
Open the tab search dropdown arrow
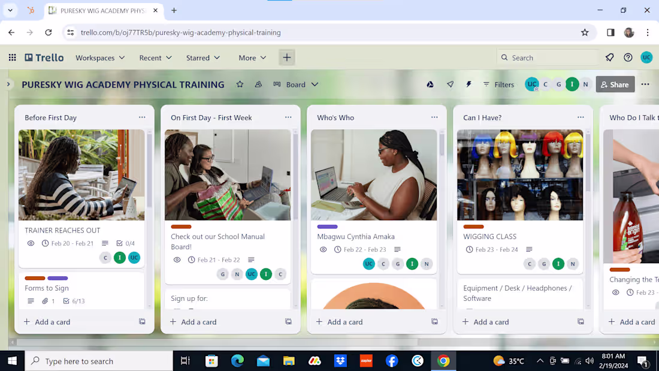(x=10, y=11)
